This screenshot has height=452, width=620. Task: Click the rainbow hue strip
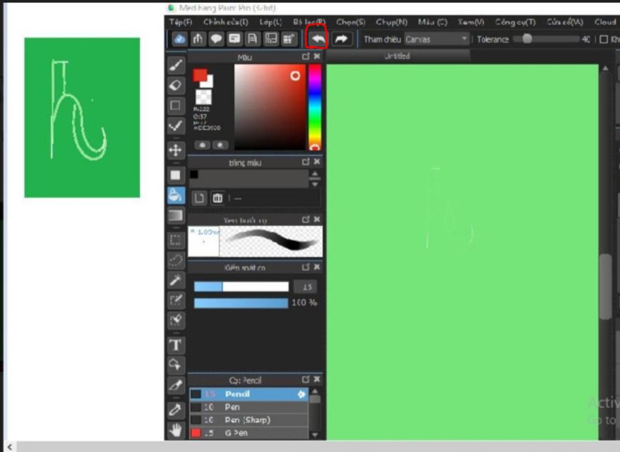315,107
